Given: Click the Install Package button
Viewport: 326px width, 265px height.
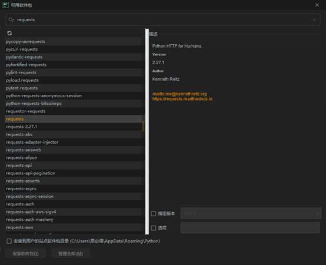Looking at the screenshot, I should point(25,254).
